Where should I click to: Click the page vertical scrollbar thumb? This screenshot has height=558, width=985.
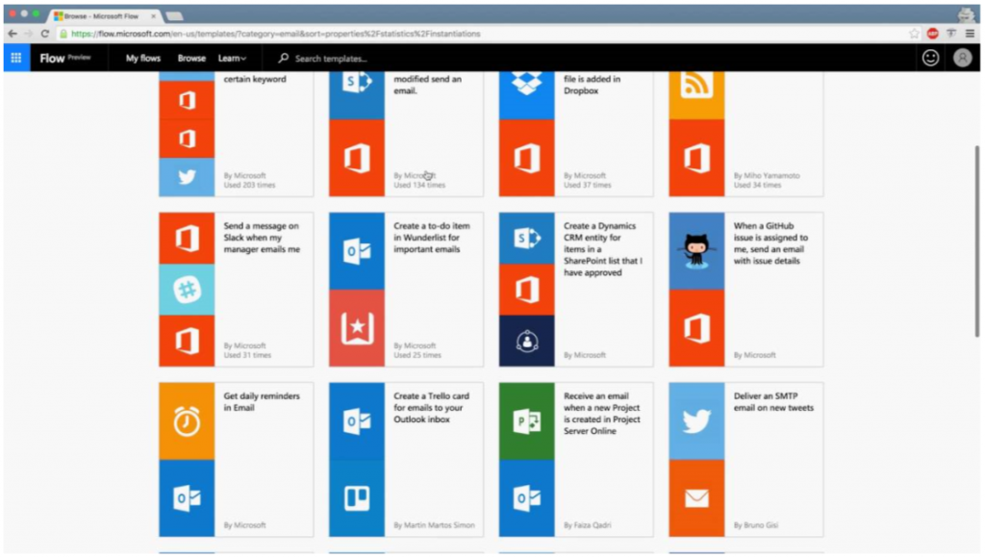pyautogui.click(x=977, y=241)
